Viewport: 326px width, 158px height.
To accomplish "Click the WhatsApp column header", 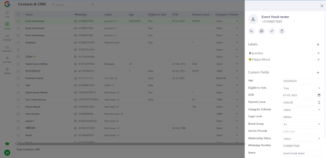I will pyautogui.click(x=80, y=15).
